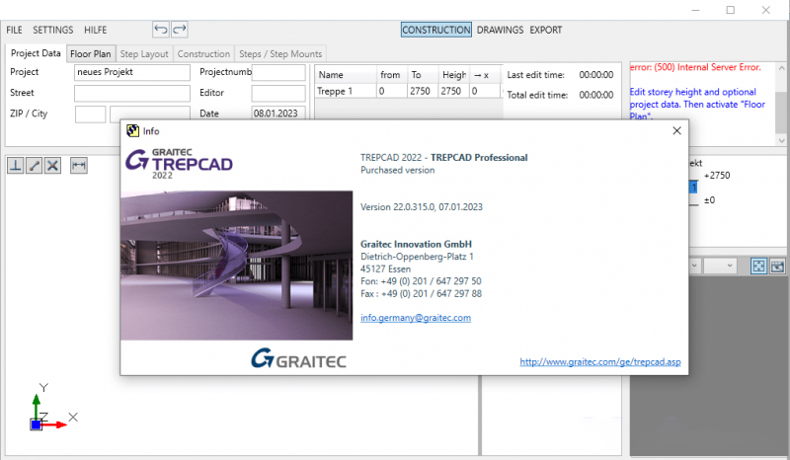Select the perpendicular snap tool icon
The image size is (790, 460).
16,165
